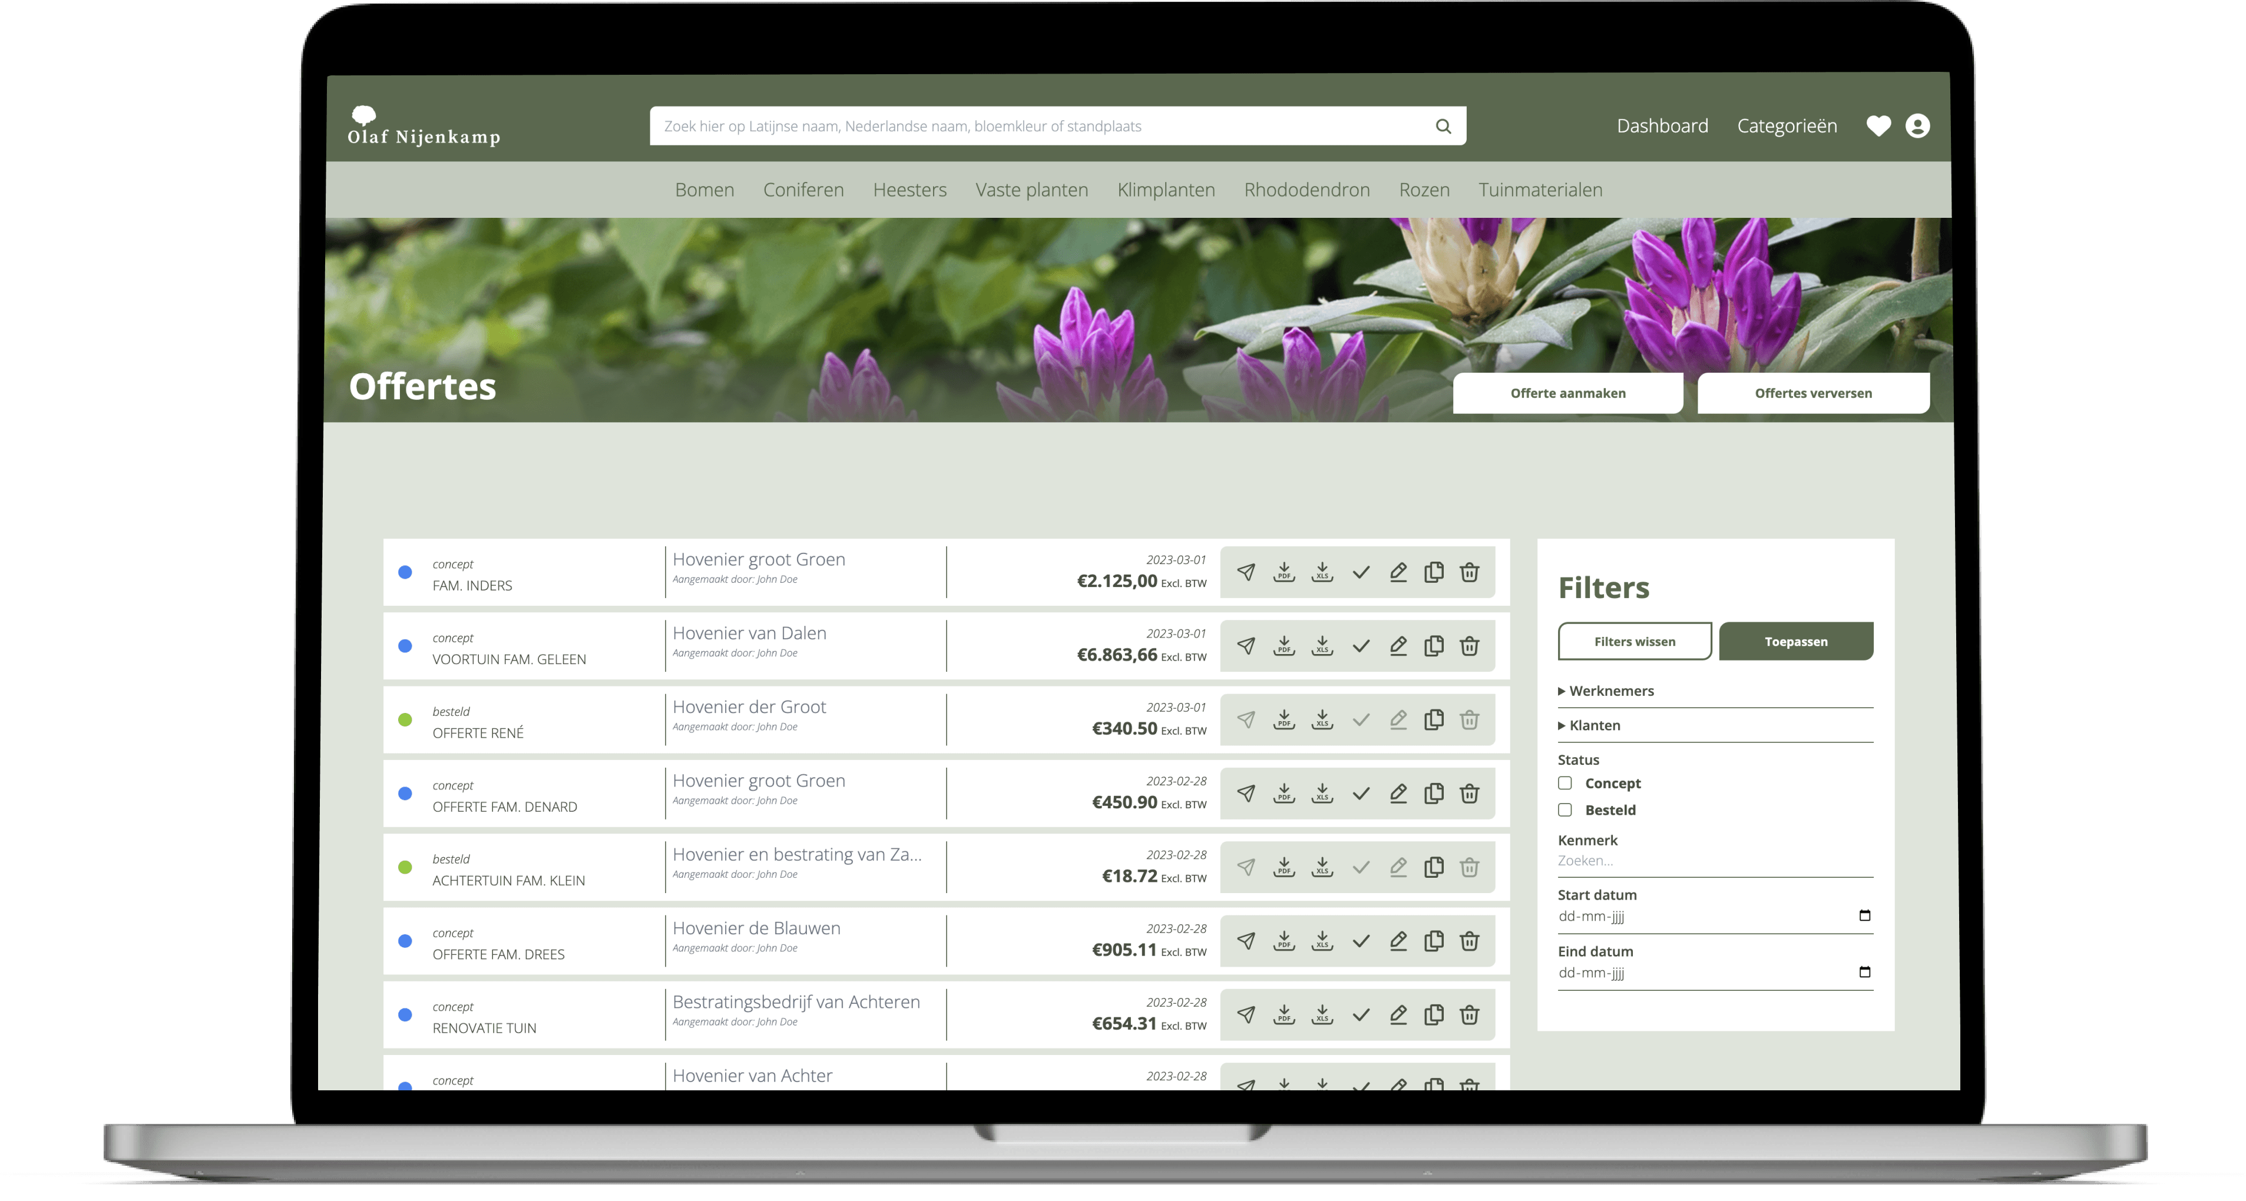The height and width of the screenshot is (1201, 2246).
Task: Select the €6.863,66 amount
Action: click(x=1117, y=655)
